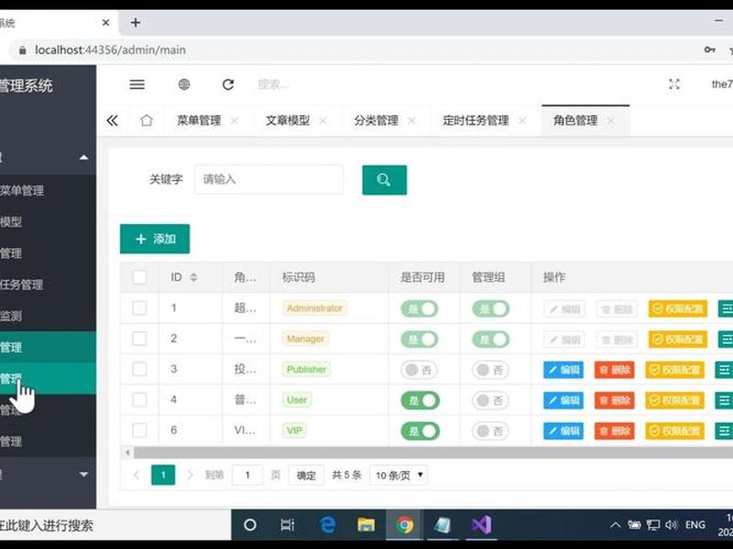The image size is (733, 549).
Task: Open the 10 条/页 page size dropdown
Action: [399, 475]
